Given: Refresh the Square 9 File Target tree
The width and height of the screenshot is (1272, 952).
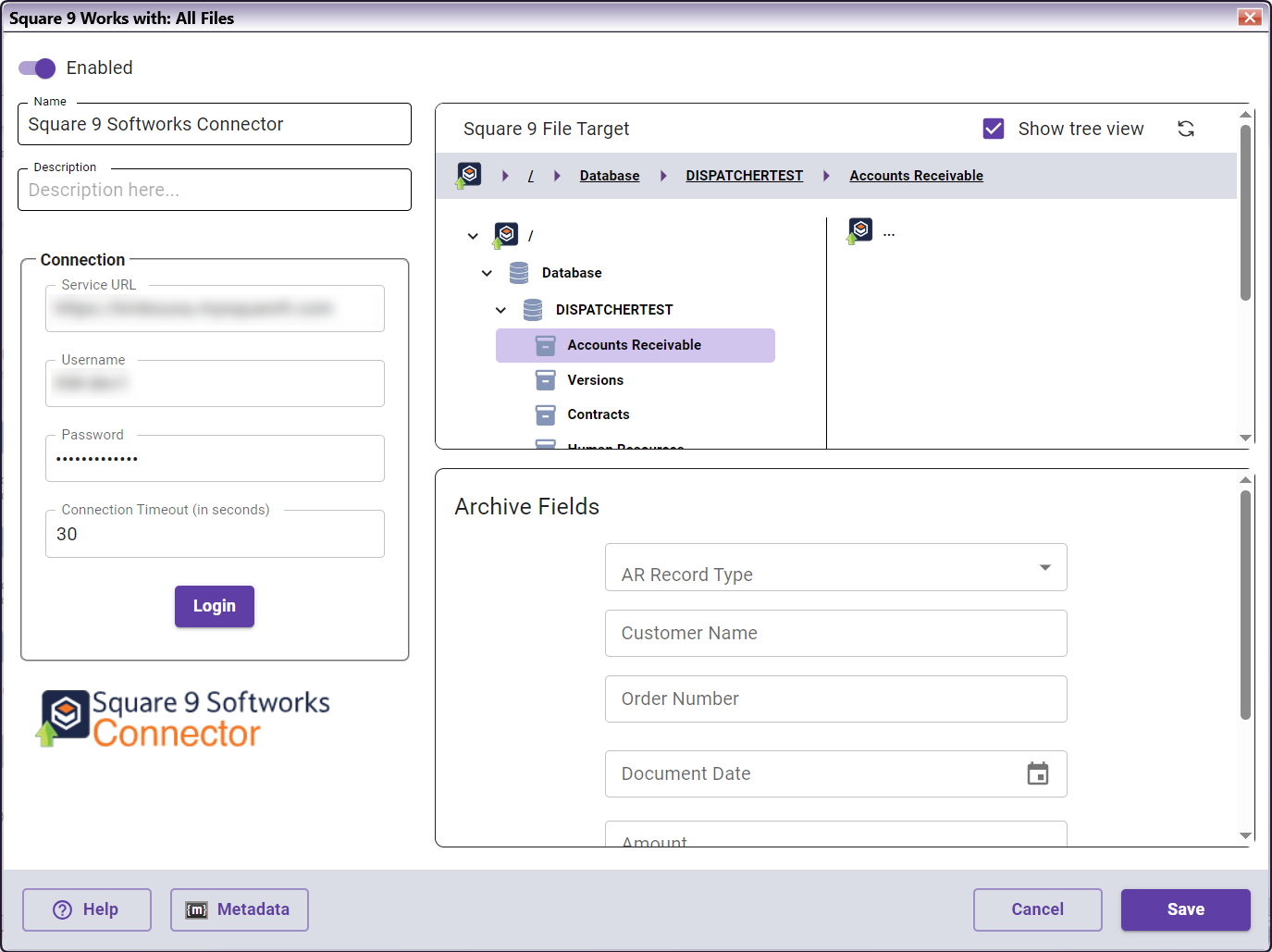Looking at the screenshot, I should (1186, 129).
